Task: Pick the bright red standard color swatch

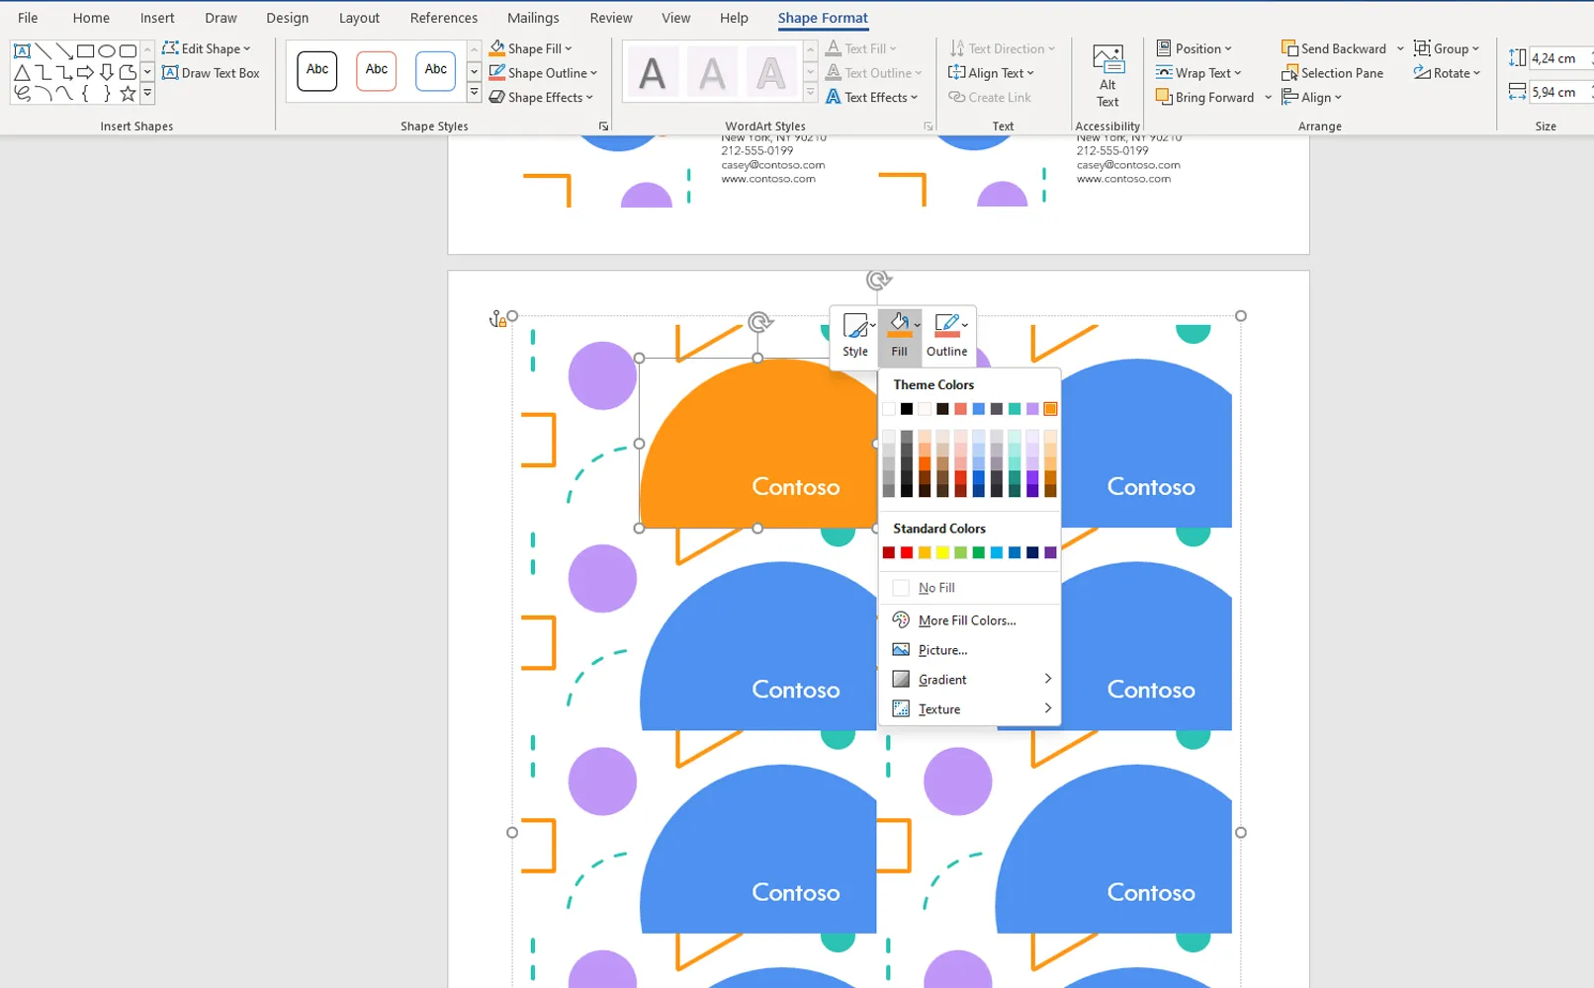Action: pyautogui.click(x=907, y=552)
